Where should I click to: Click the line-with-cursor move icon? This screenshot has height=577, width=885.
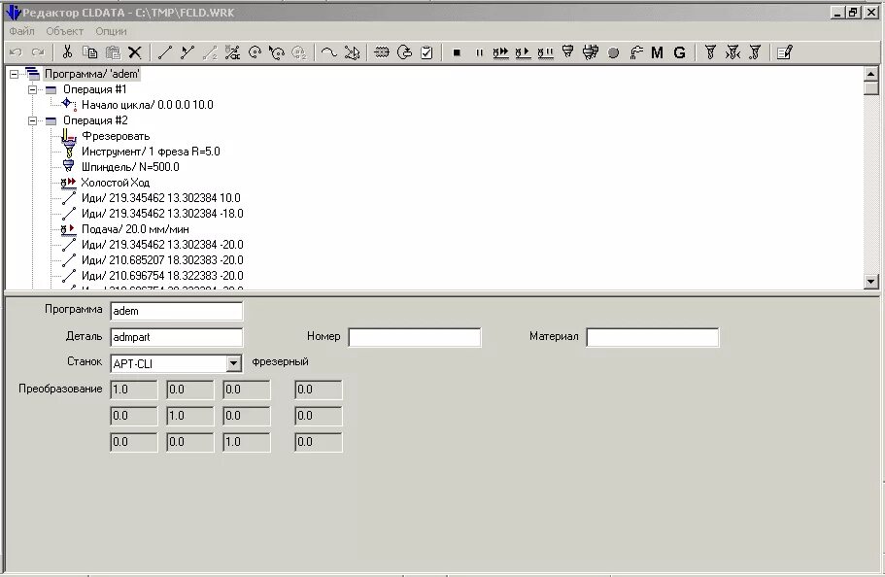pos(187,52)
